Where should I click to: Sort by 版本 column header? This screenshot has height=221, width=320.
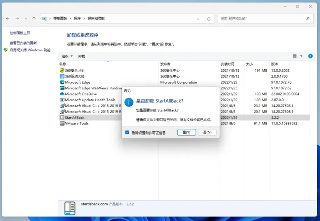pyautogui.click(x=274, y=64)
